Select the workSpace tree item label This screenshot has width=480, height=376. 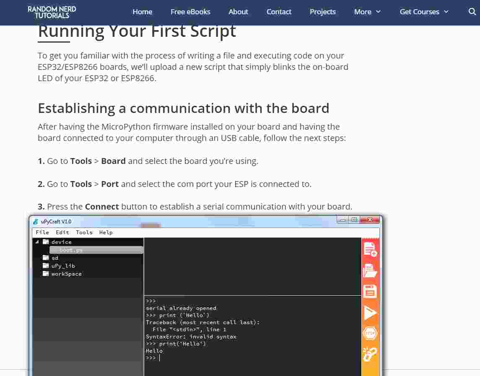[66, 274]
